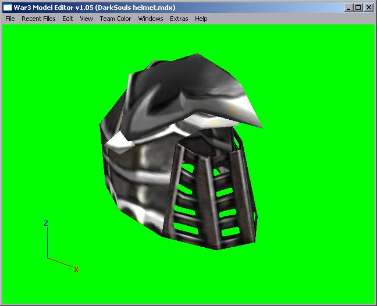377x306 pixels.
Task: Maximize the War3 Model Editor window
Action: [358, 8]
